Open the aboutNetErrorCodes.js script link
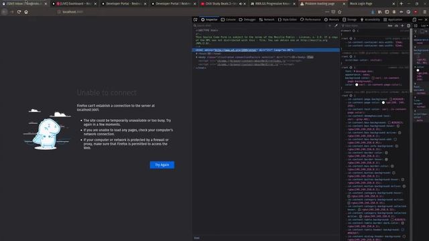429x241 pixels. pyautogui.click(x=251, y=61)
